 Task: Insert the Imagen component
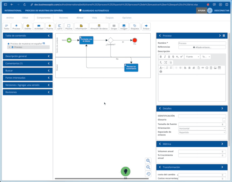point(124,27)
